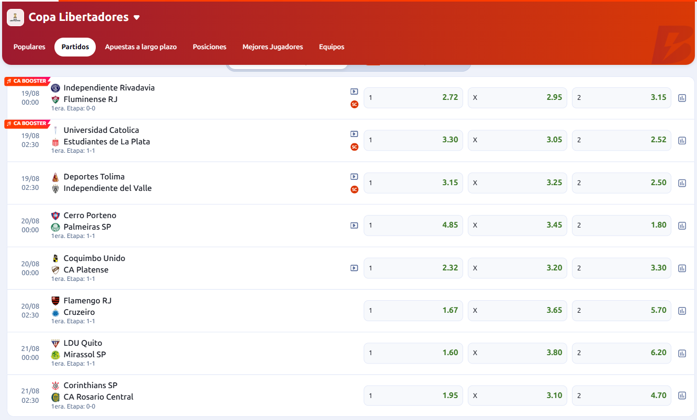
Task: Open statistics icon for Independiente Rivadavia match
Action: tap(682, 98)
